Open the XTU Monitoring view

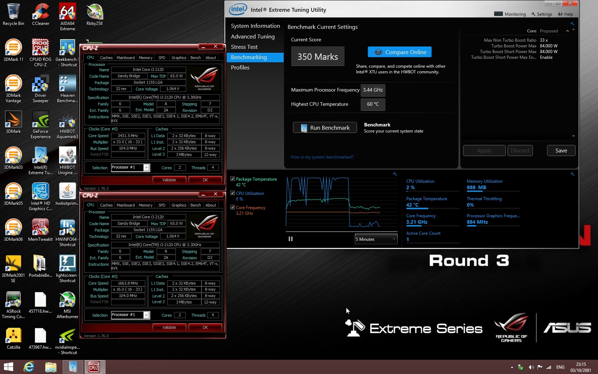(510, 14)
